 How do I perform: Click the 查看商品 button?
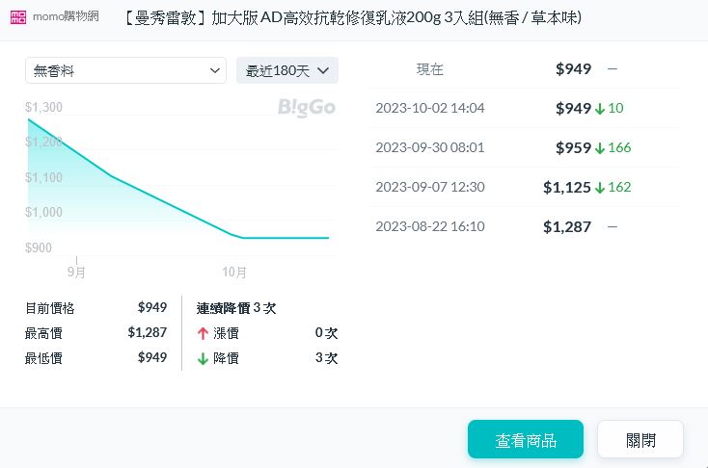525,440
